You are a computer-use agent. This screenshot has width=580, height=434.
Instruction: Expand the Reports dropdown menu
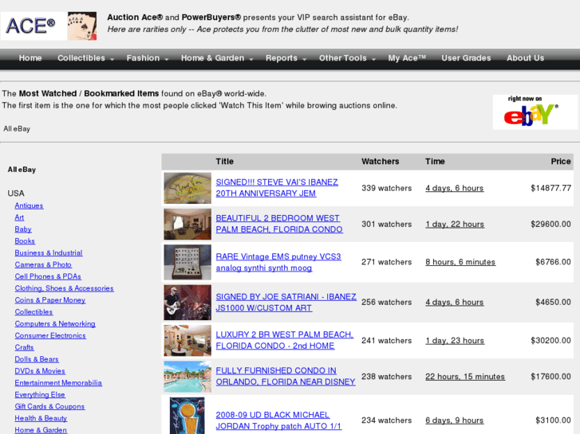[286, 58]
